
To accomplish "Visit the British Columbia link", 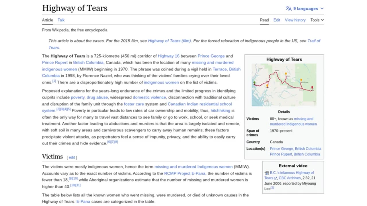I will pos(88,63).
